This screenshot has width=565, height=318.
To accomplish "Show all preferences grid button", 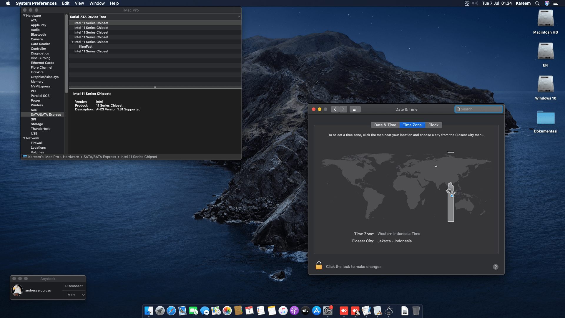I will pos(355,109).
